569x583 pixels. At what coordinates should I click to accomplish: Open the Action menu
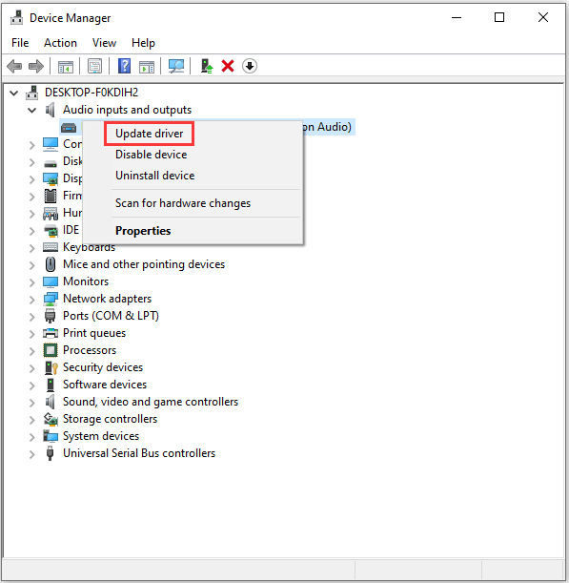pyautogui.click(x=60, y=43)
